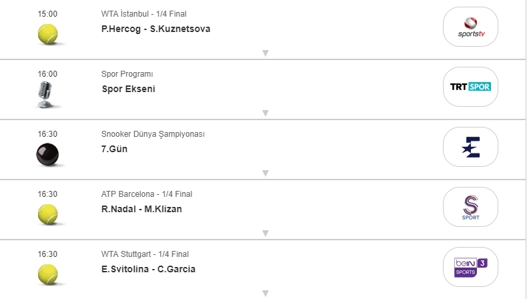Open the R.Nadal - M.Klizan match link
Viewport: 527px width, 299px height.
[x=141, y=209]
